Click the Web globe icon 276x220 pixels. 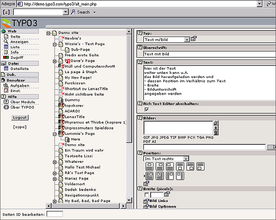pyautogui.click(x=4, y=31)
